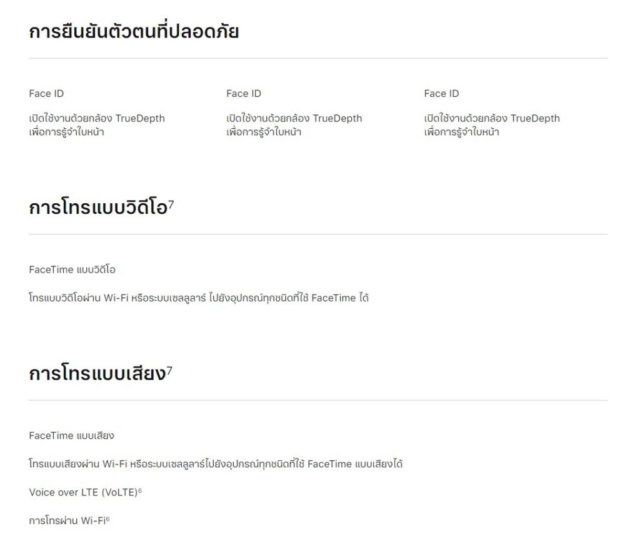This screenshot has width=640, height=556.
Task: Click divider line under การโทรแบบเสียง heading
Action: tap(318, 400)
